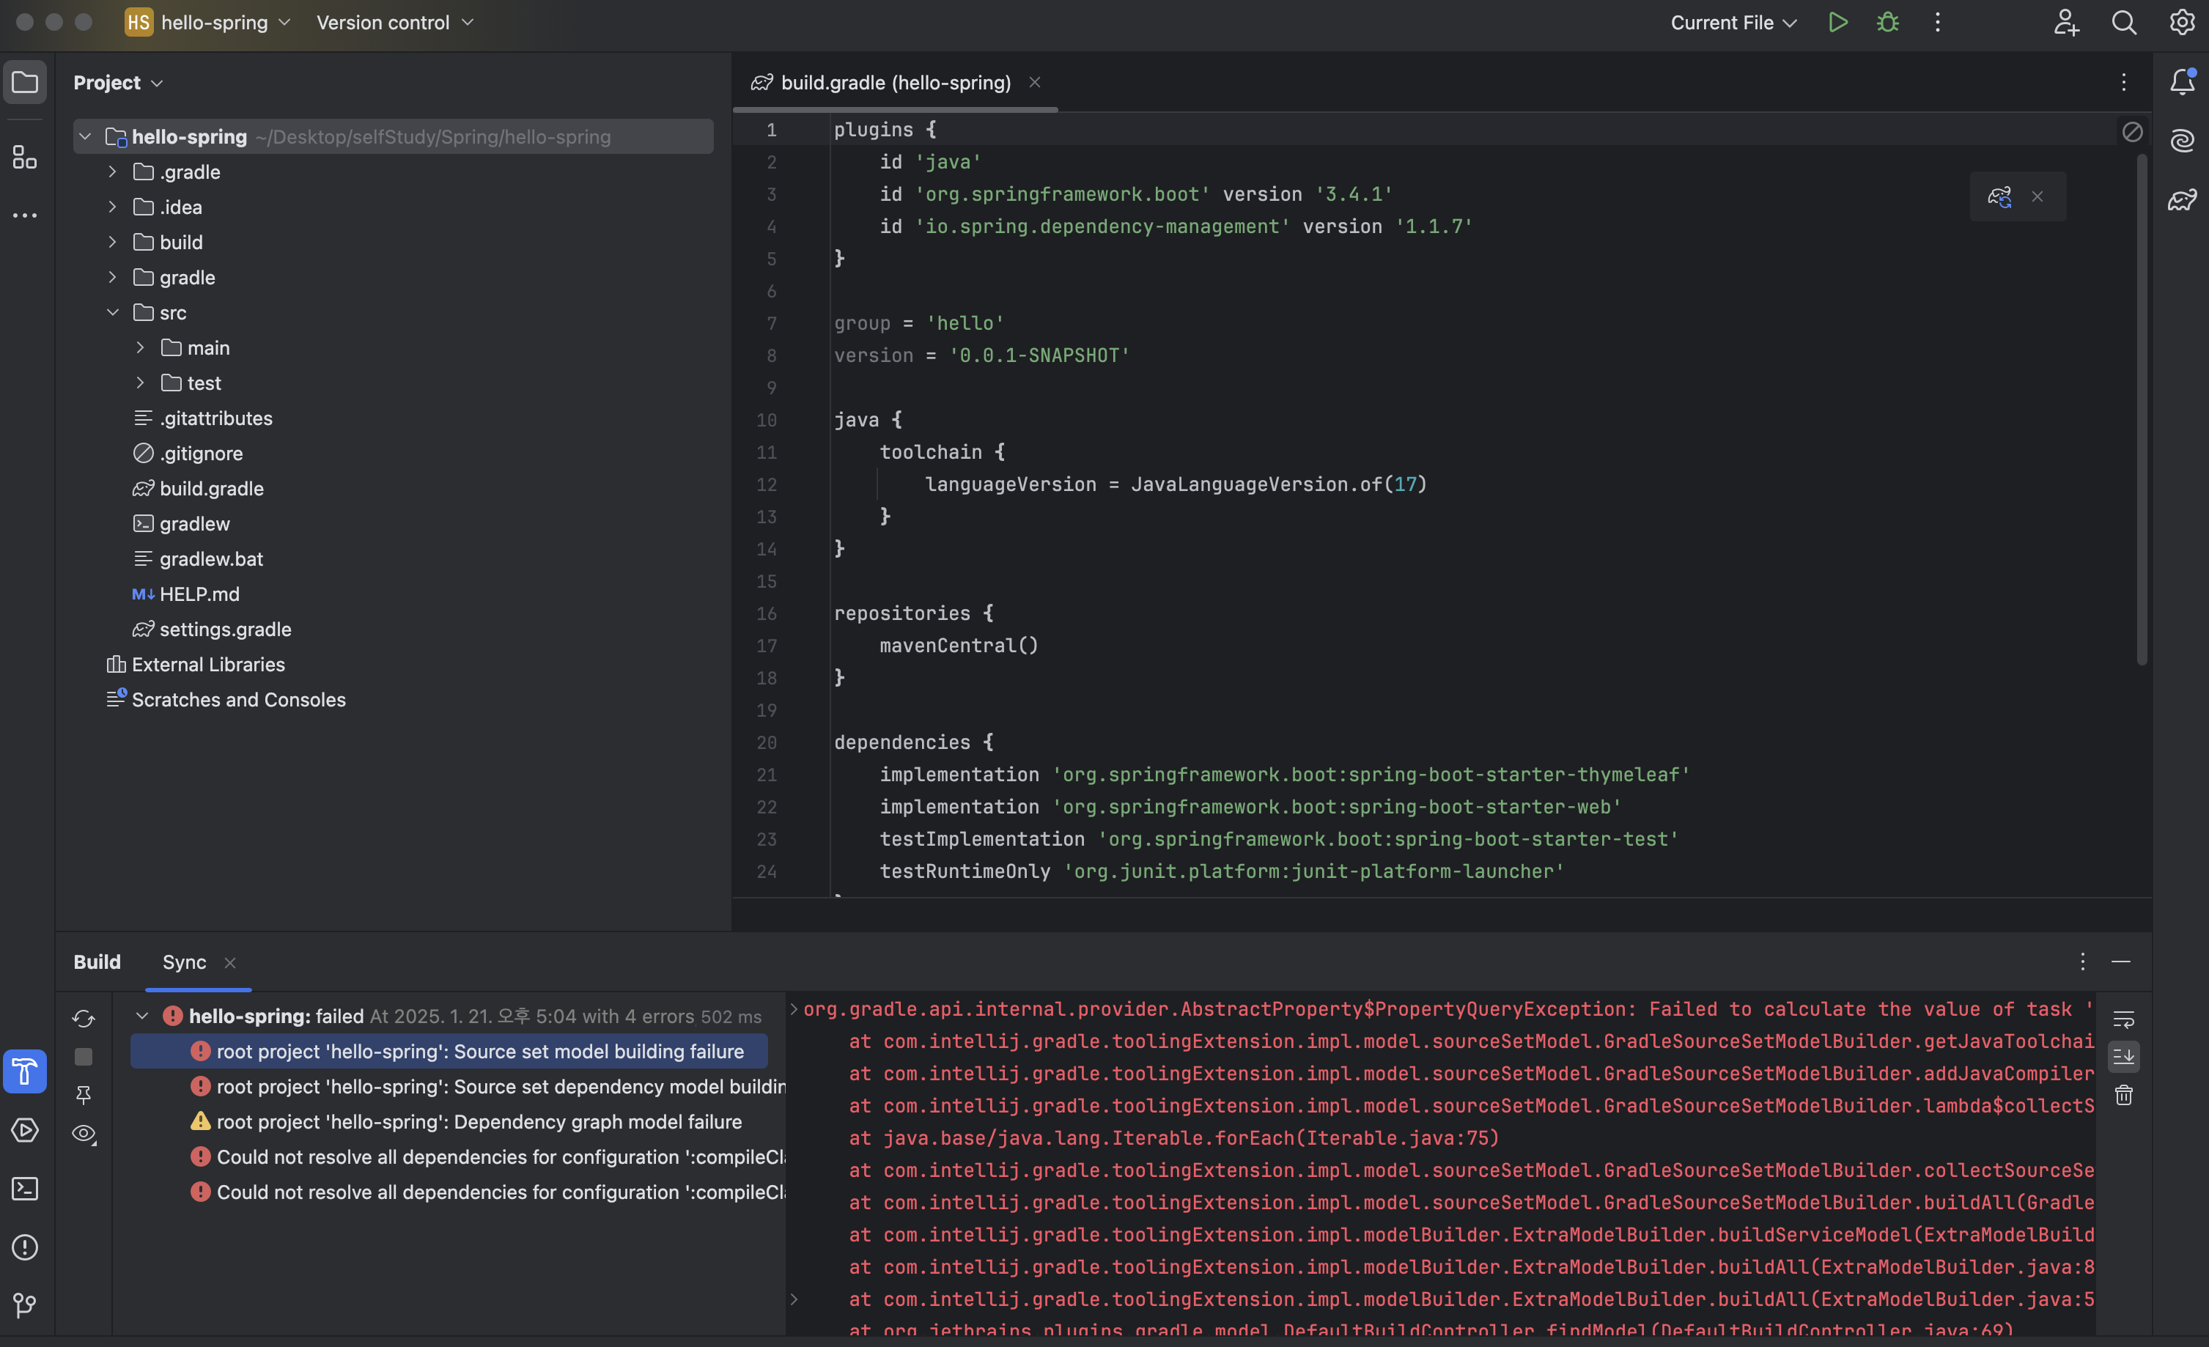Image resolution: width=2209 pixels, height=1347 pixels.
Task: Expand the main folder
Action: 141,347
